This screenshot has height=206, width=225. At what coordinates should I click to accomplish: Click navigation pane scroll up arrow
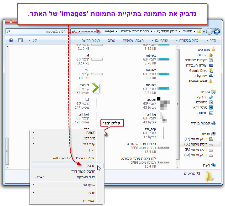coord(178,47)
